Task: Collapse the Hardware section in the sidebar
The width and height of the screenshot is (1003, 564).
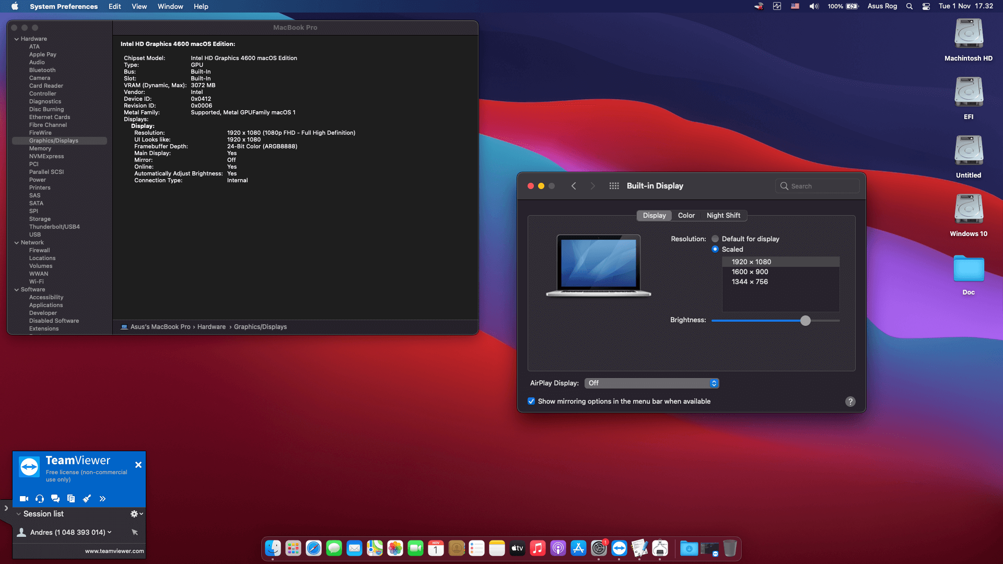Action: tap(16, 39)
